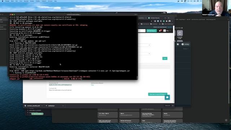Open the Other Bookmarks folder
This screenshot has height=130, width=231.
(x=167, y=24)
